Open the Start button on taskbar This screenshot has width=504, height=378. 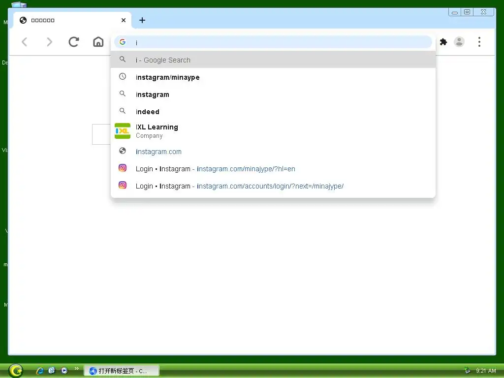pos(16,371)
